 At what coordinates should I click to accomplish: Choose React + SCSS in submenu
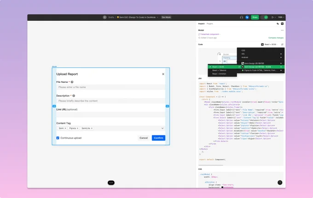pyautogui.click(x=222, y=67)
